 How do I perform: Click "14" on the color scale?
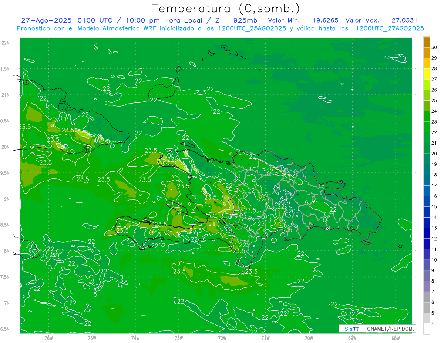(x=434, y=217)
